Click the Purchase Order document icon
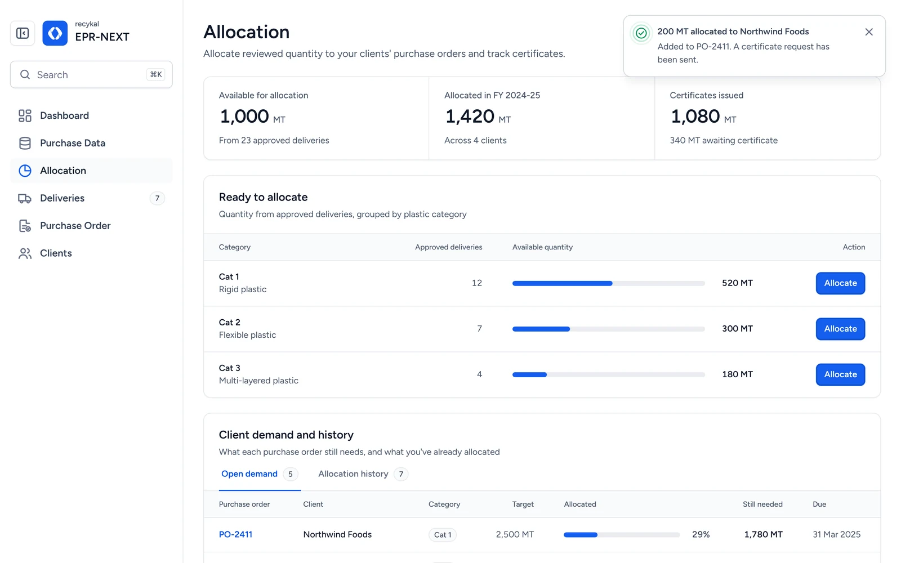 click(25, 226)
